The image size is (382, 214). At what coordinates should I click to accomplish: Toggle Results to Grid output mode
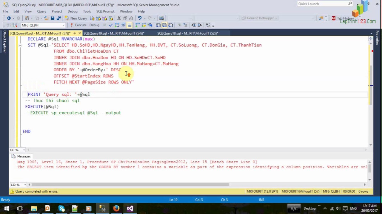[x=164, y=25]
